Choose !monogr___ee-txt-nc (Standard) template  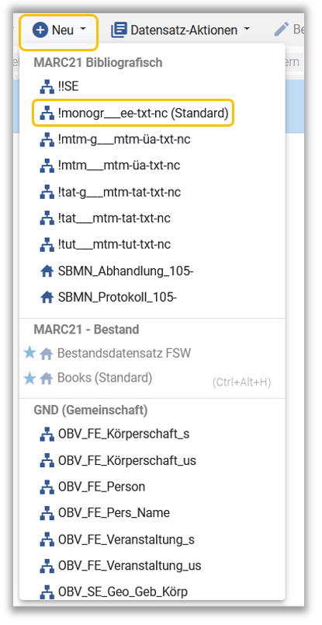click(x=134, y=113)
